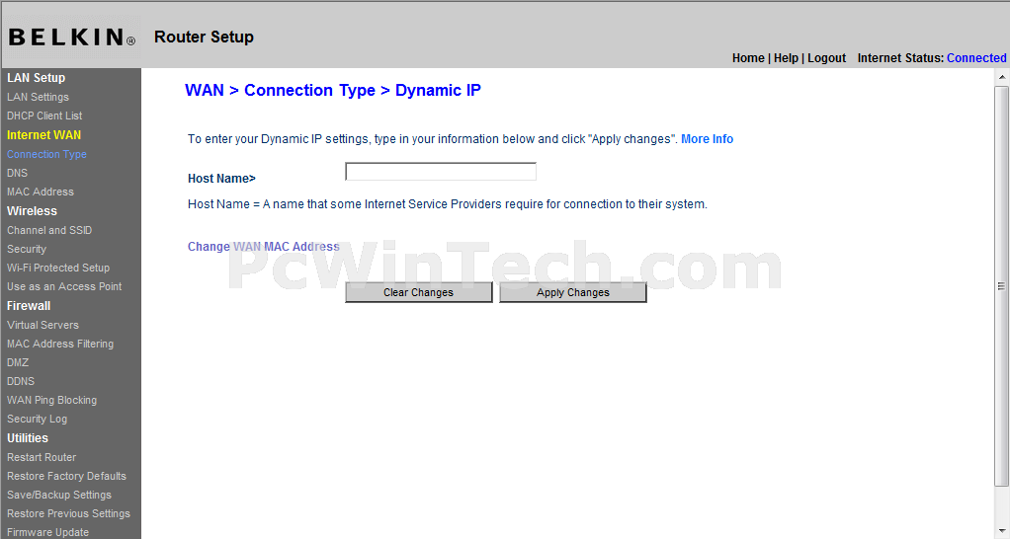Image resolution: width=1010 pixels, height=539 pixels.
Task: Open Restart Router page
Action: click(x=42, y=457)
